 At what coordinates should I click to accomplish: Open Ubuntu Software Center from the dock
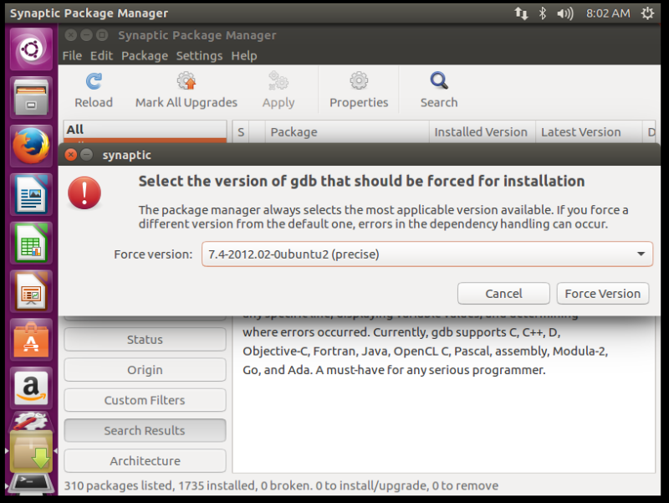[x=31, y=340]
